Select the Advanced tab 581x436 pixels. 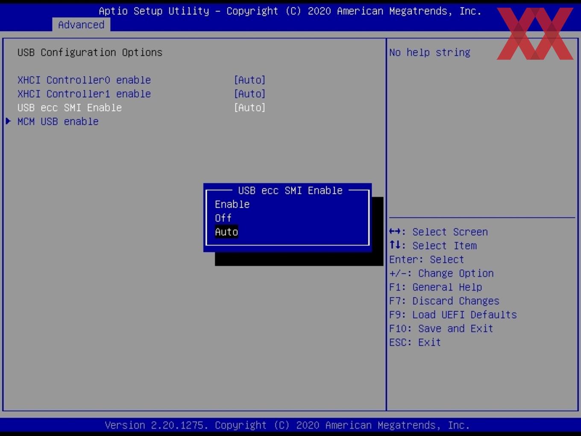click(x=81, y=25)
